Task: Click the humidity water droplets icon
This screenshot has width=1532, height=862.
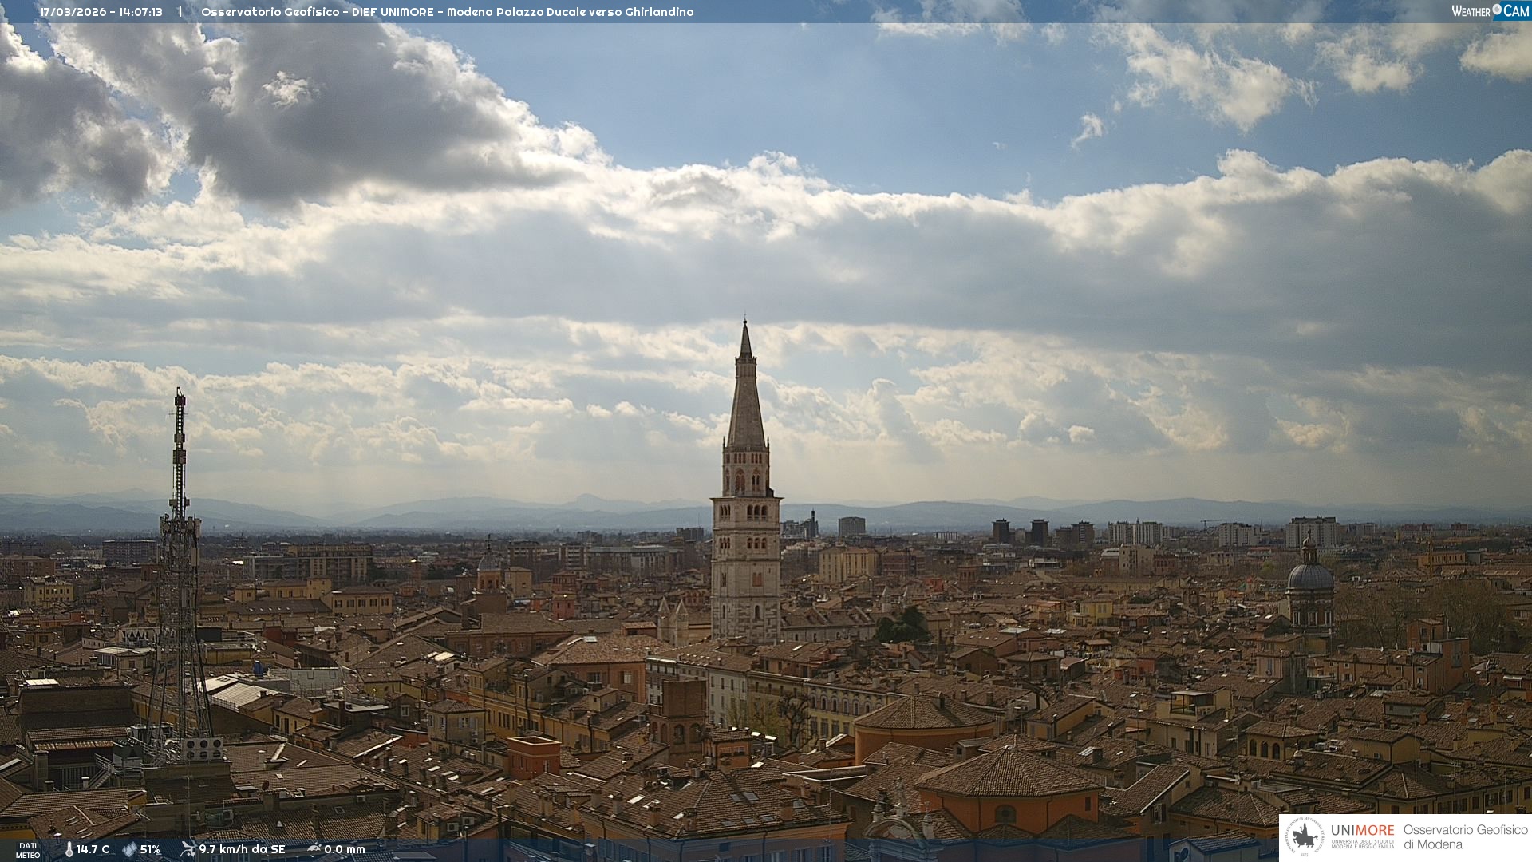Action: [129, 849]
